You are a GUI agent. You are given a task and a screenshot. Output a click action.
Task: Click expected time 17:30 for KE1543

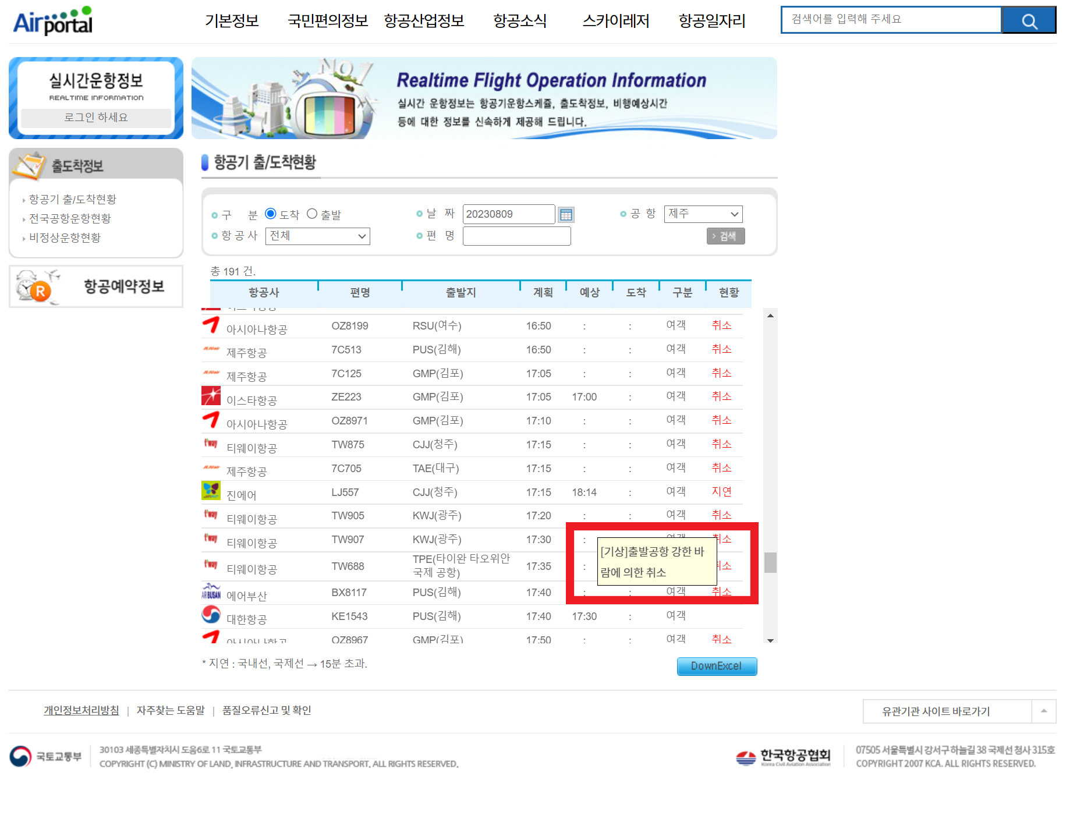585,616
